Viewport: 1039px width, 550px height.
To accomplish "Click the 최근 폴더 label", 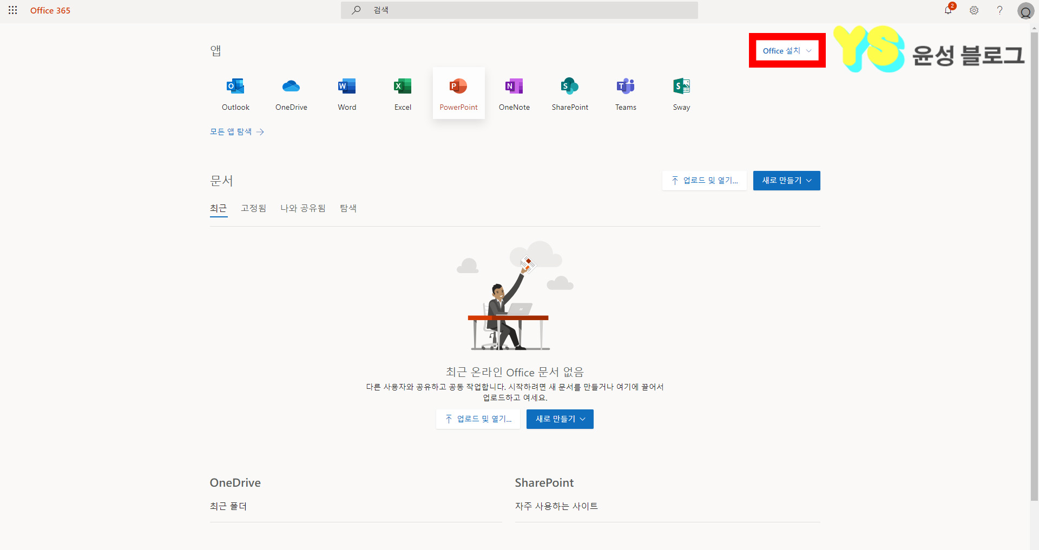I will point(228,506).
